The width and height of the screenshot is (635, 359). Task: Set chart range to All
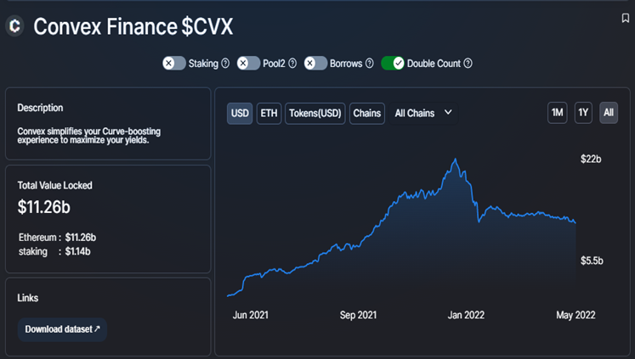tap(609, 113)
